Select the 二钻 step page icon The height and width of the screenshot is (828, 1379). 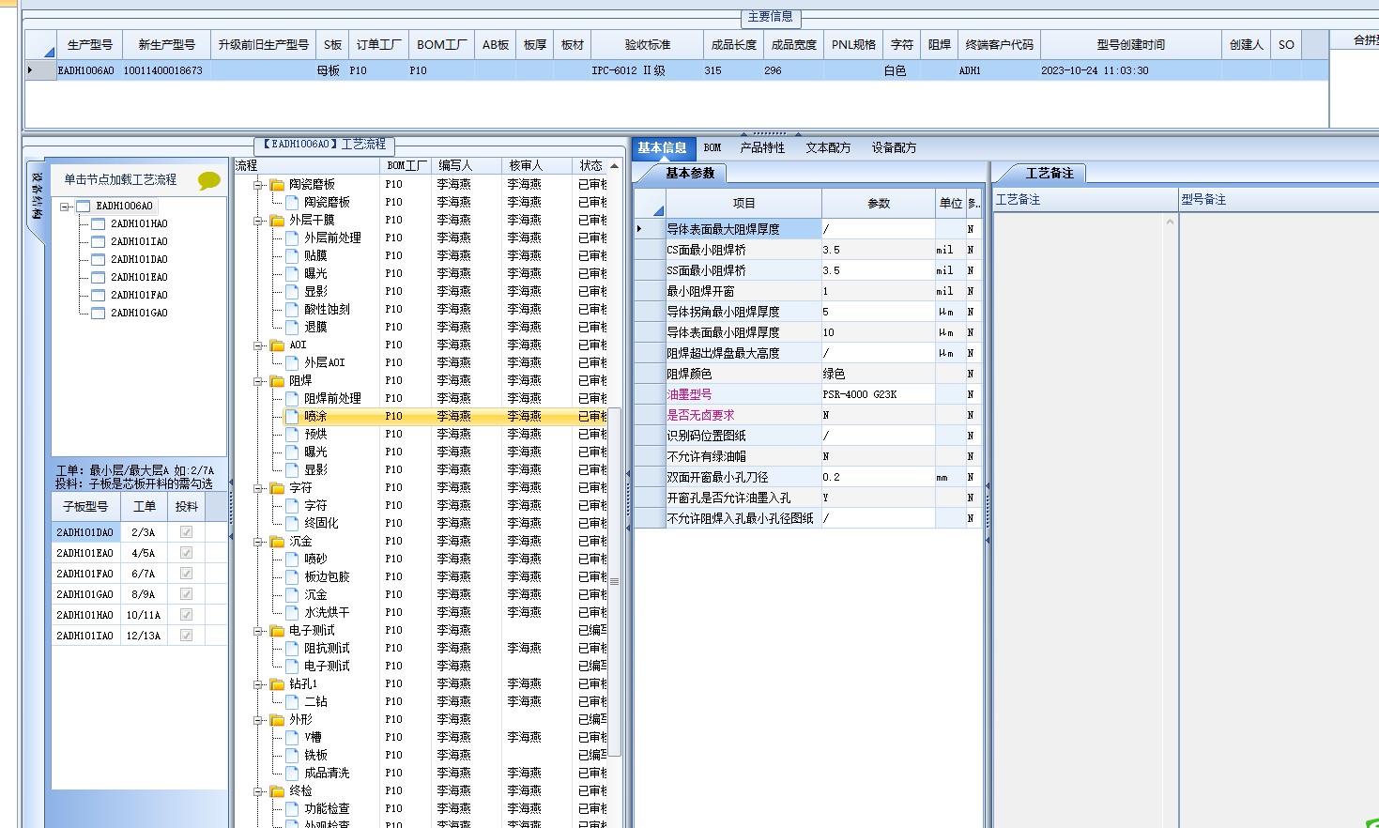tap(292, 701)
